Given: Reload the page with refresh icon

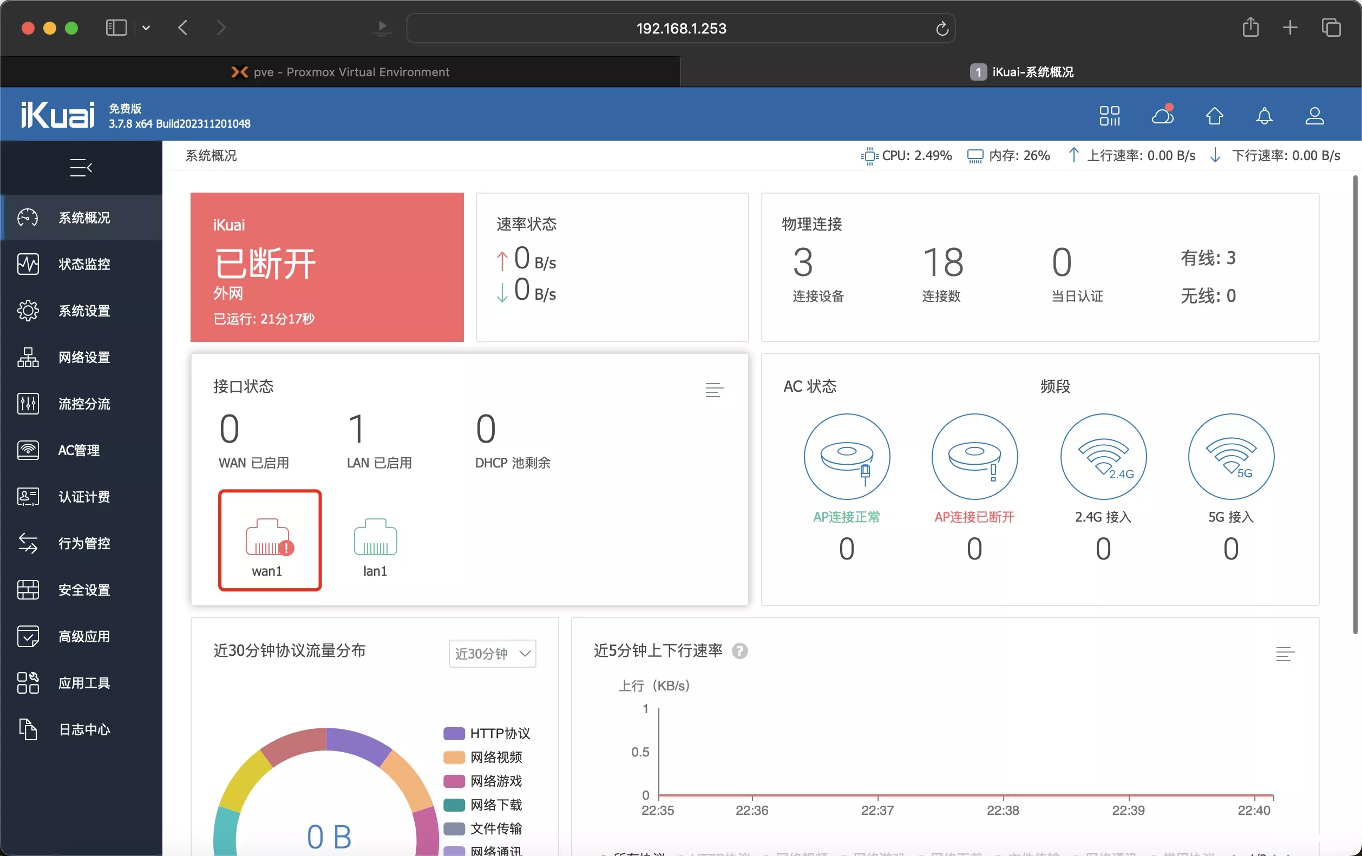Looking at the screenshot, I should click(941, 28).
